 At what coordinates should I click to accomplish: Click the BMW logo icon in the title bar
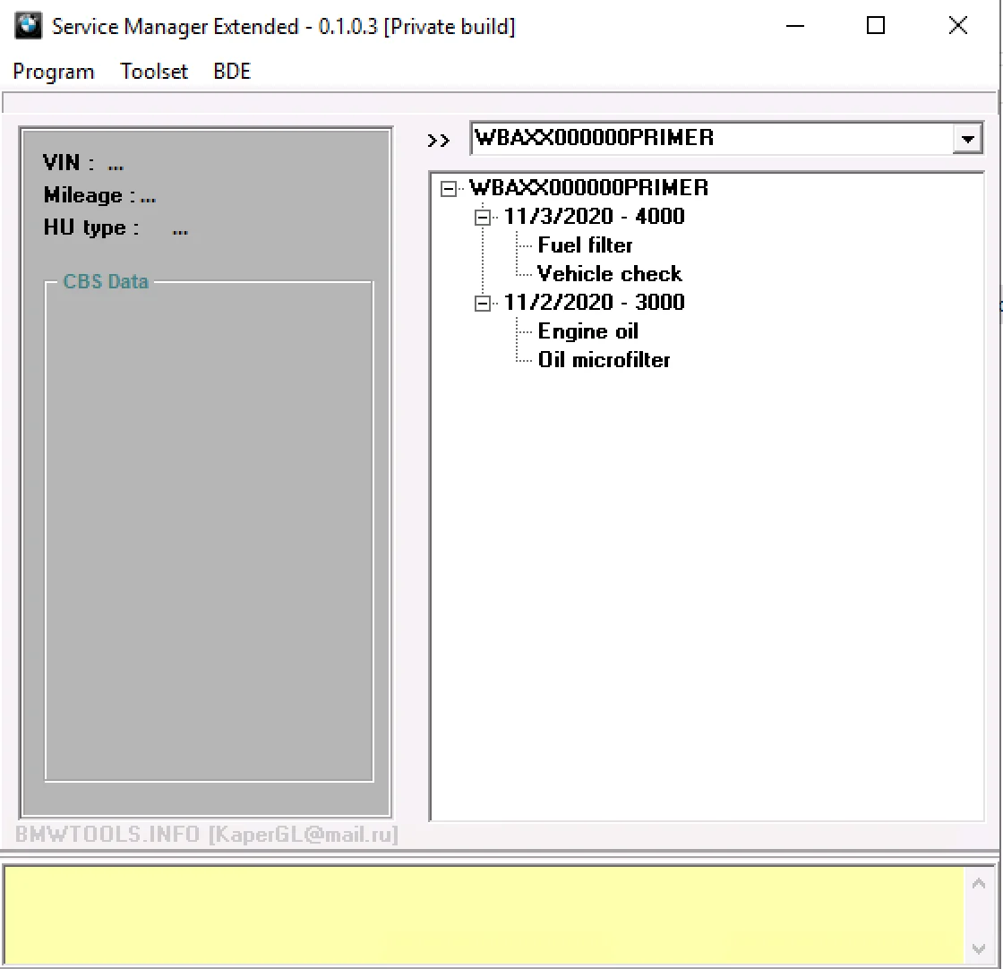[27, 26]
